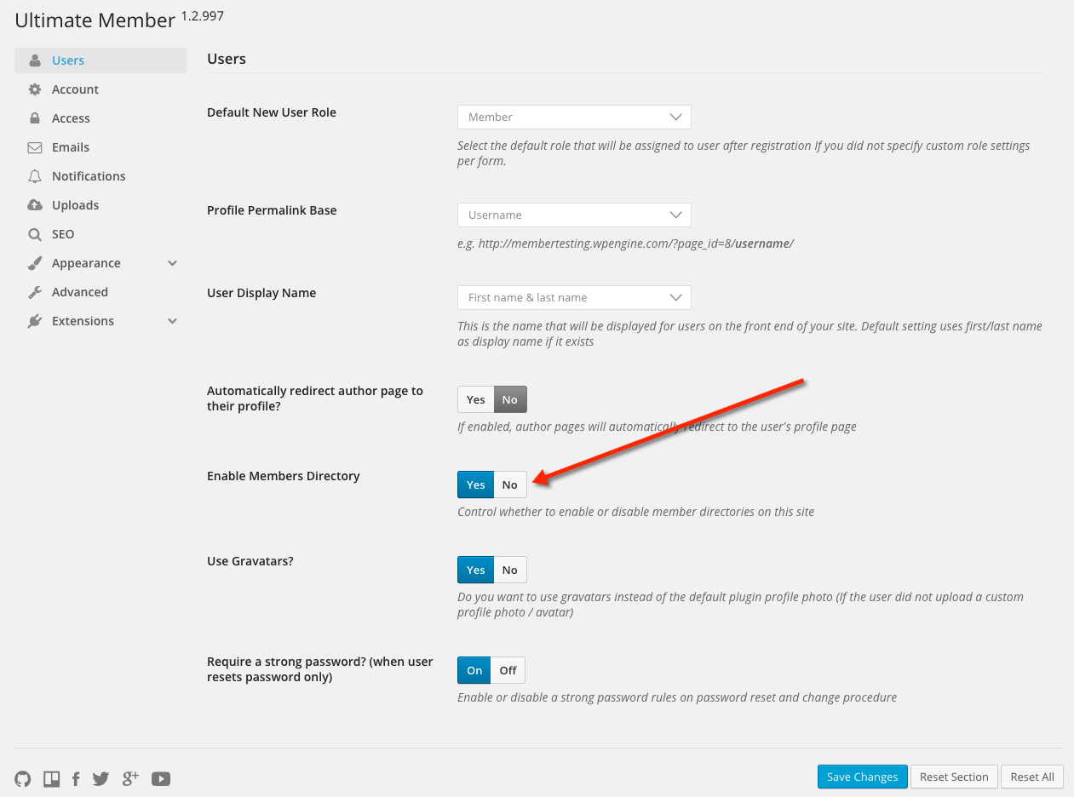Set Use Gravatars to No
Image resolution: width=1074 pixels, height=797 pixels.
(509, 570)
